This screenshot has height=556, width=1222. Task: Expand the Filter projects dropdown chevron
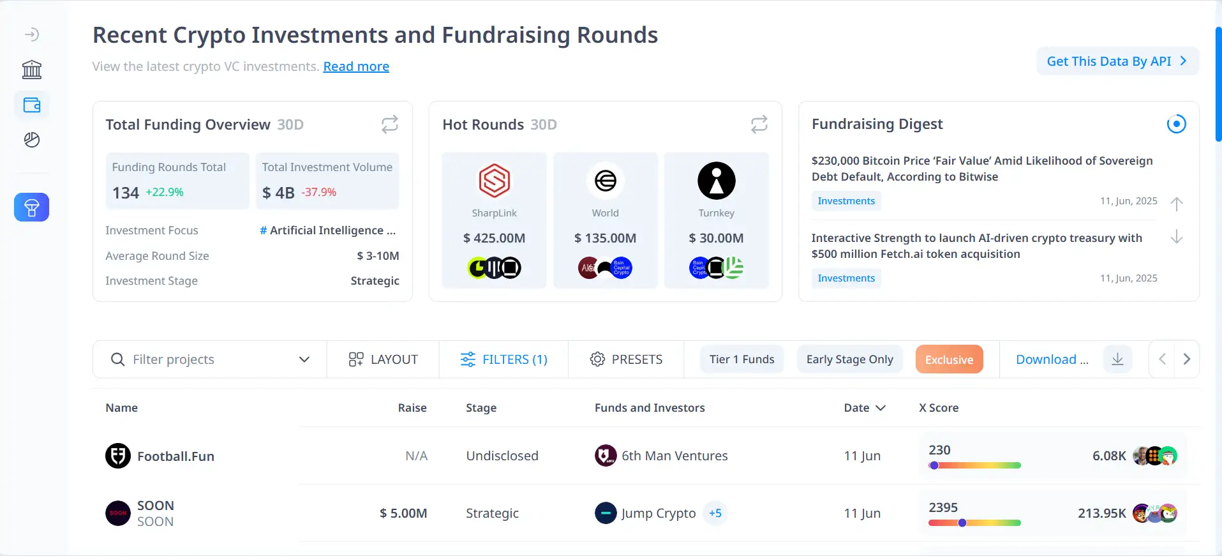click(304, 359)
